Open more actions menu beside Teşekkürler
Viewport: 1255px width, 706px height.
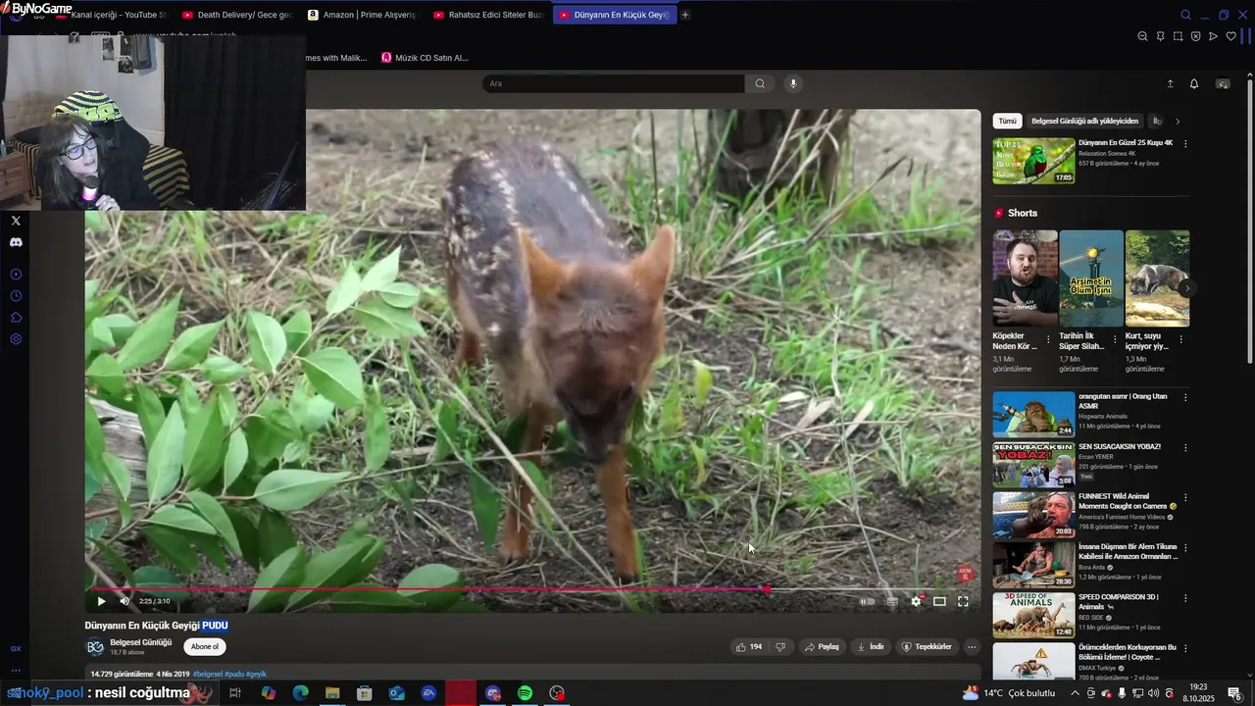(972, 647)
